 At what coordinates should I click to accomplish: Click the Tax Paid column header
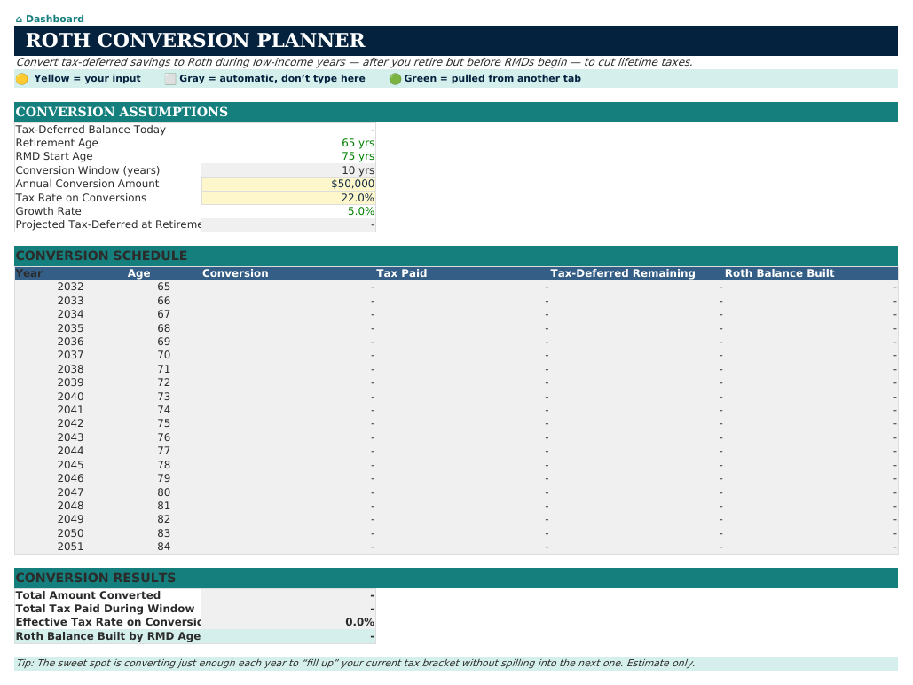[x=402, y=274]
